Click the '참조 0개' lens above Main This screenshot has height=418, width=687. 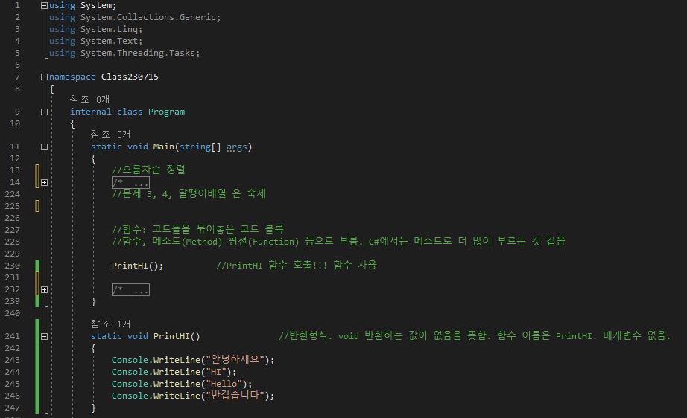[110, 135]
